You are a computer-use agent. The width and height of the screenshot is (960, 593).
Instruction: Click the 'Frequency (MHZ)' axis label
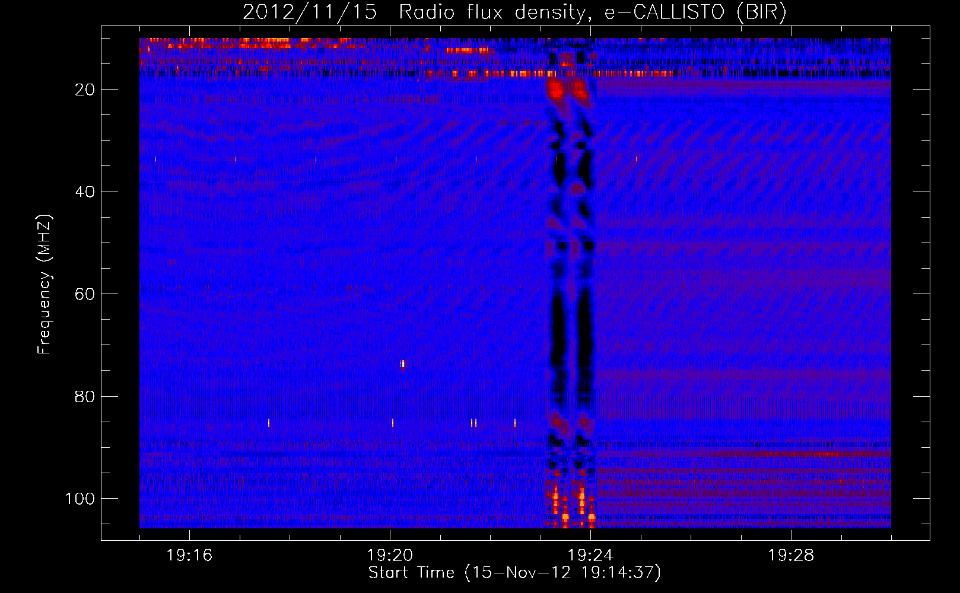click(x=45, y=284)
